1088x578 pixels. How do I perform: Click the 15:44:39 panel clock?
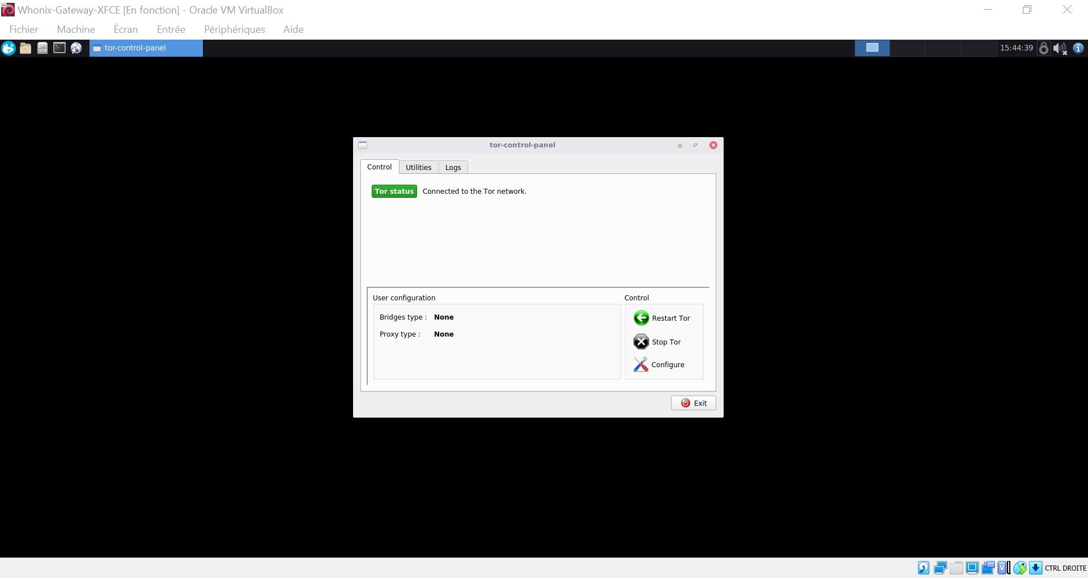pos(1016,48)
